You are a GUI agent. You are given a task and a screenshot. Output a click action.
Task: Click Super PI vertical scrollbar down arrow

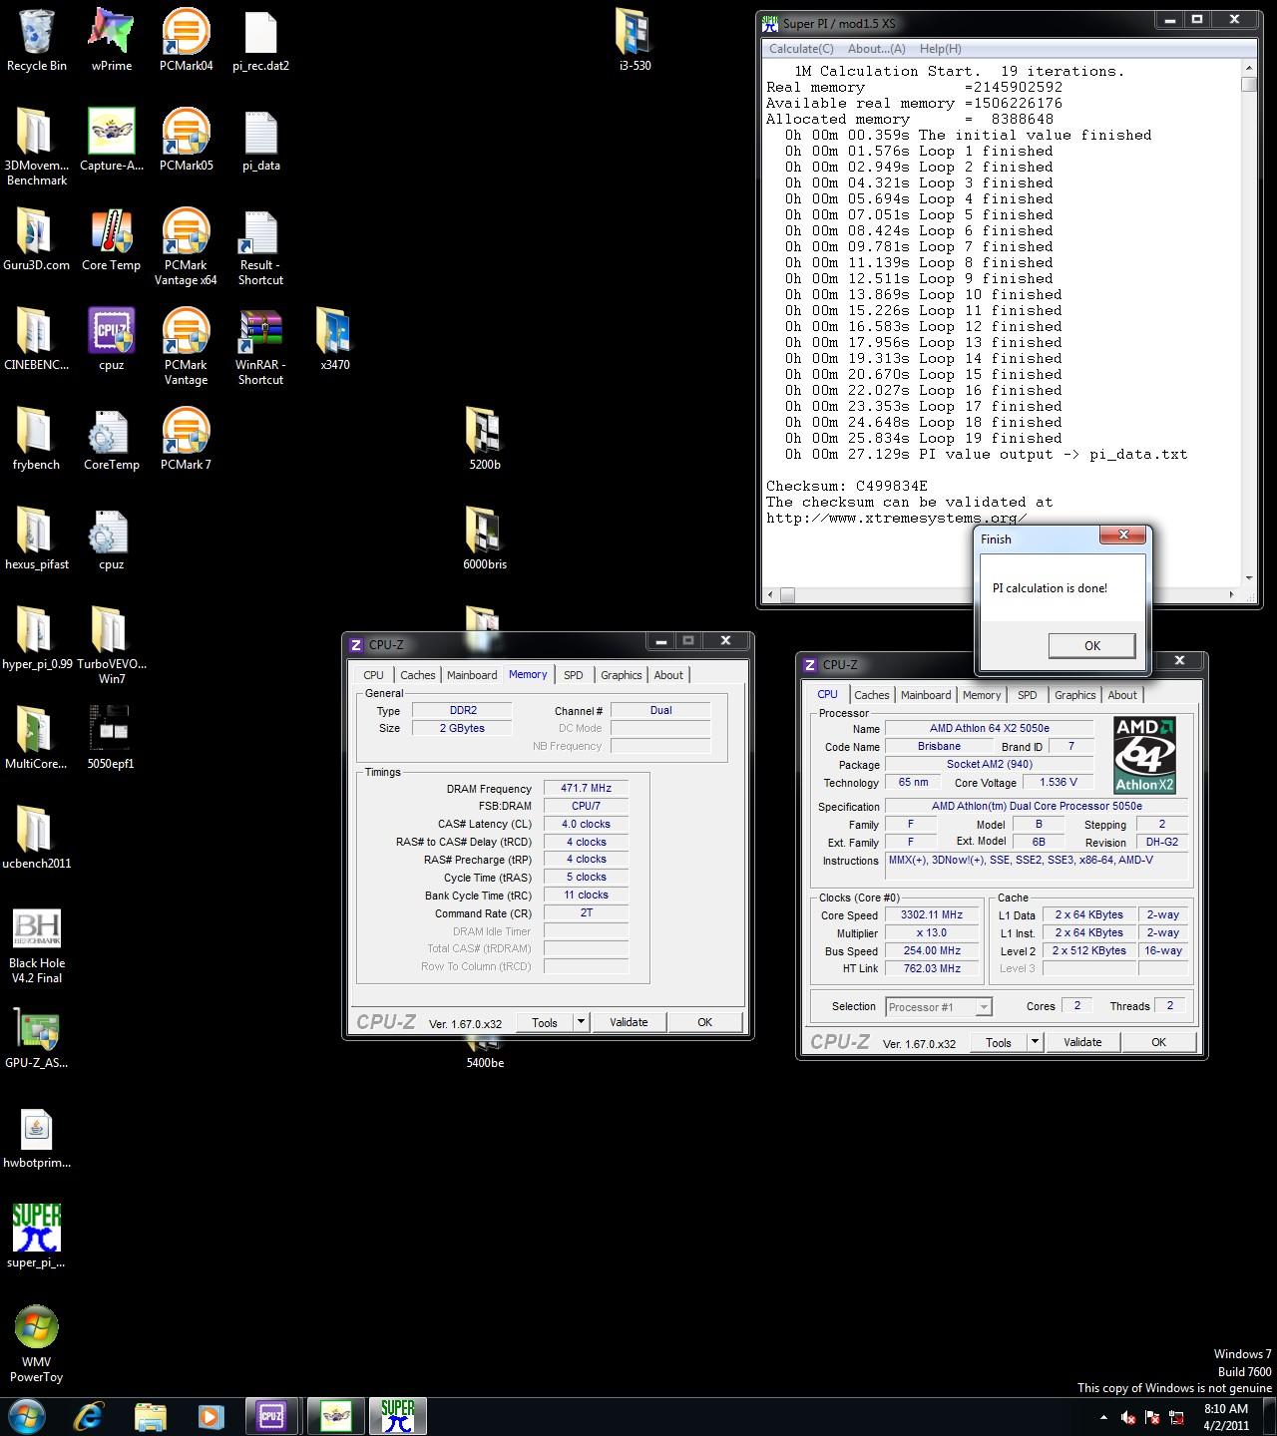1248,578
